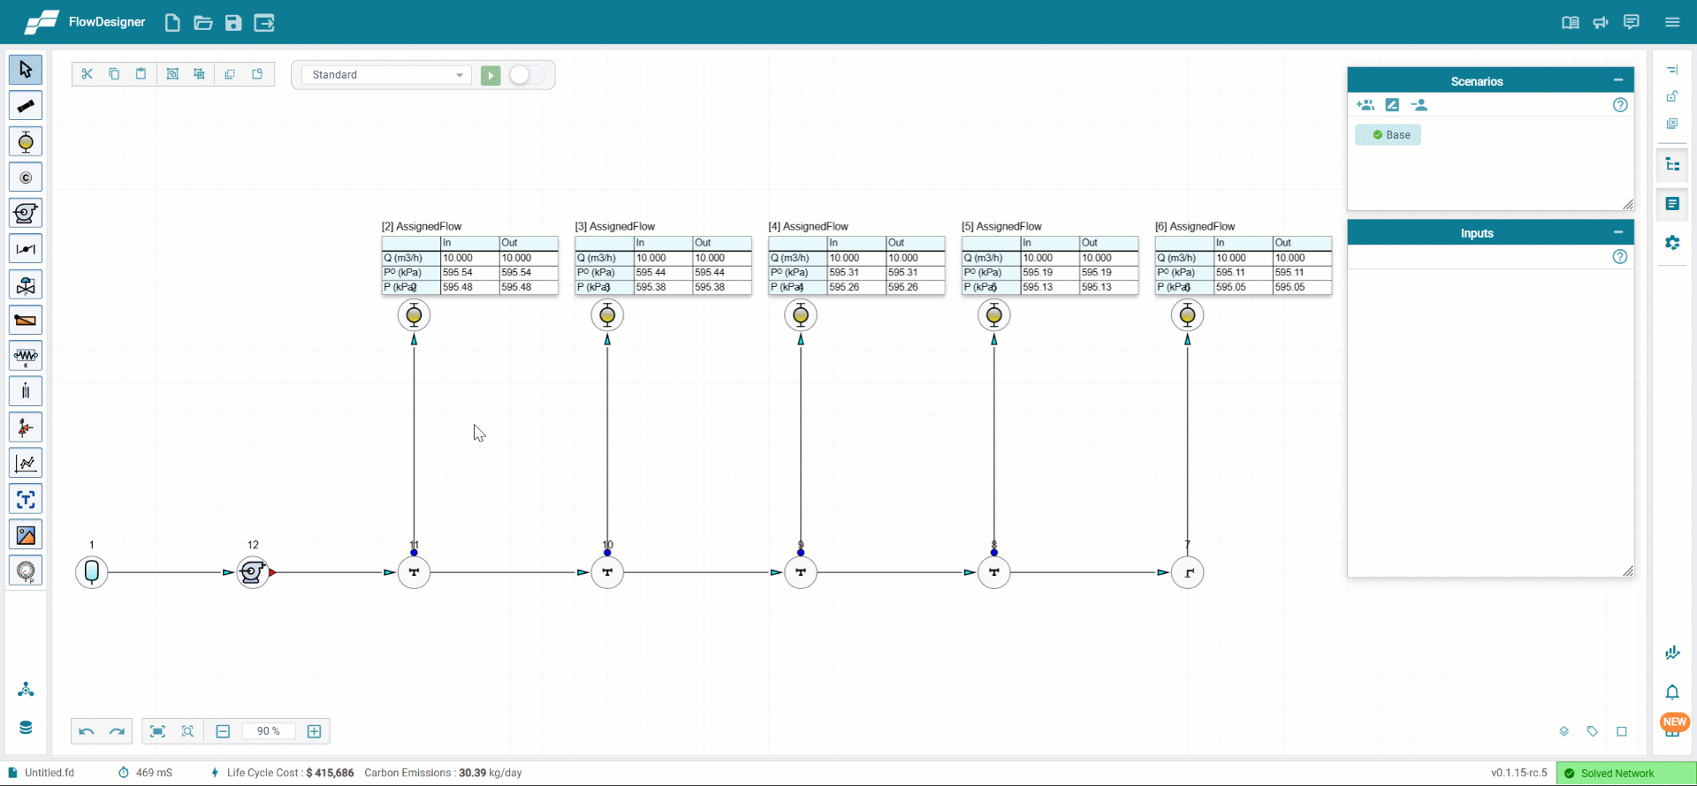Click the fit-to-screen view icon
This screenshot has height=786, width=1697.
click(157, 731)
